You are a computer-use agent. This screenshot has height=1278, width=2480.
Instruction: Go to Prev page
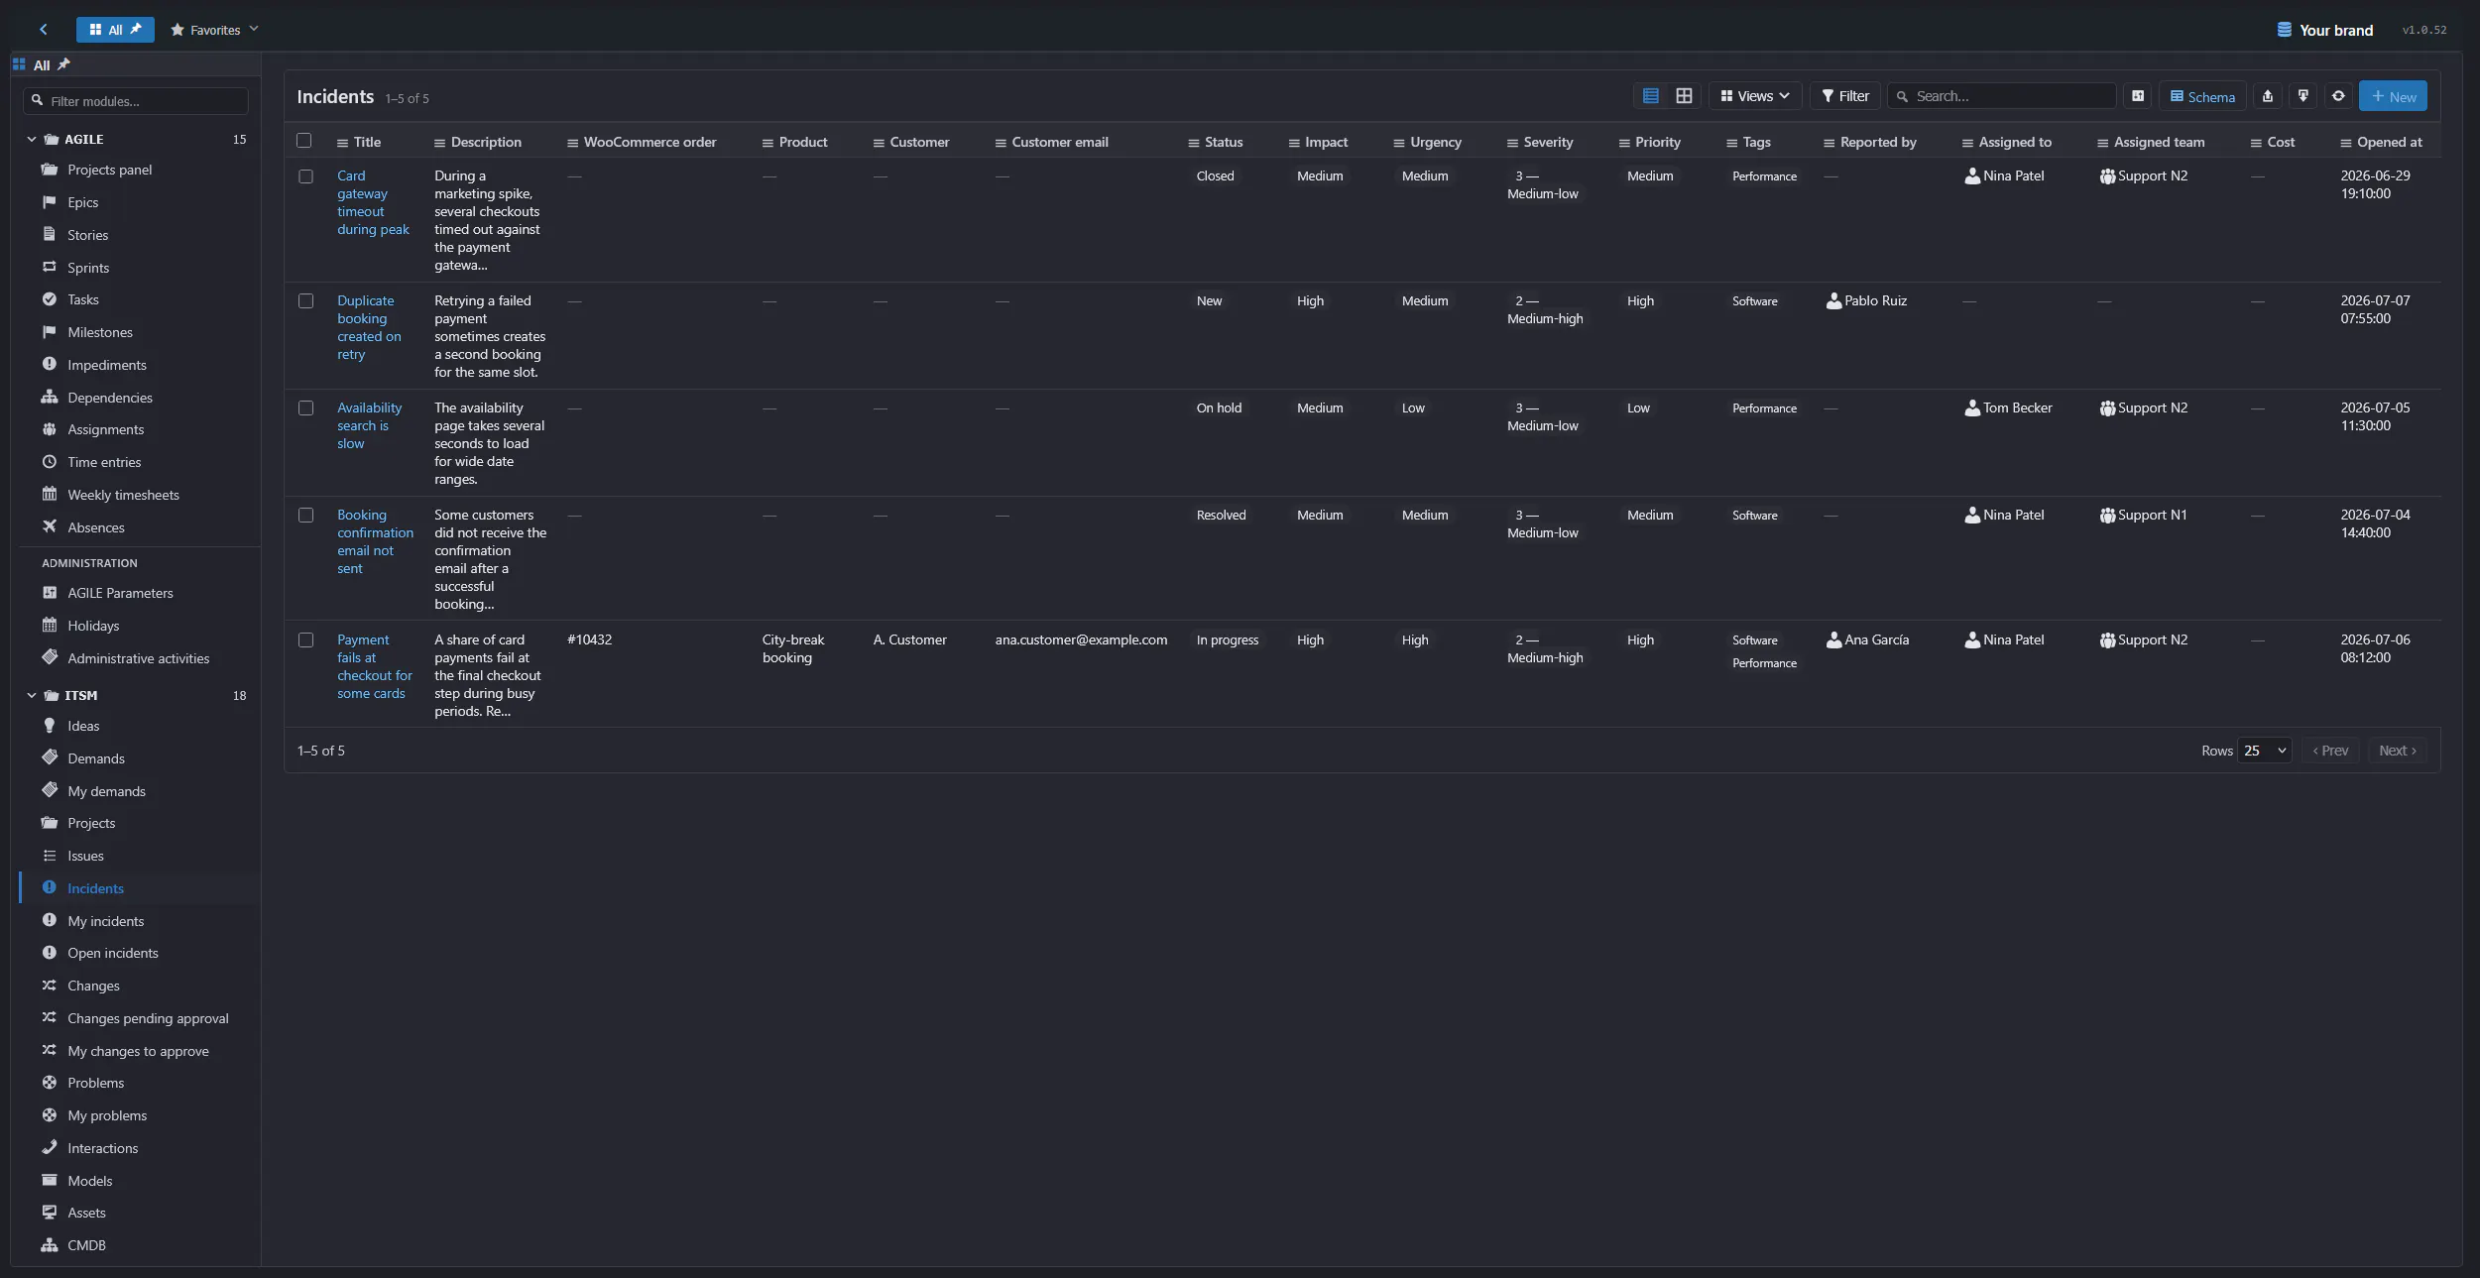(2330, 751)
